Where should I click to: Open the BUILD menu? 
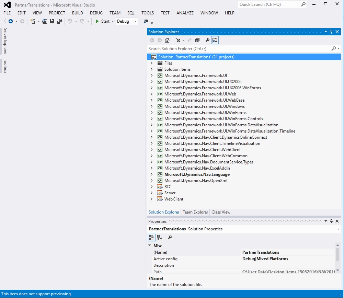77,13
